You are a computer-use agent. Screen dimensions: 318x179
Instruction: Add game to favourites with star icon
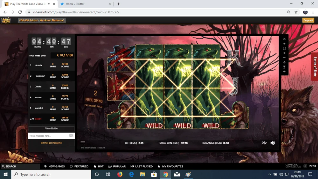[284, 44]
